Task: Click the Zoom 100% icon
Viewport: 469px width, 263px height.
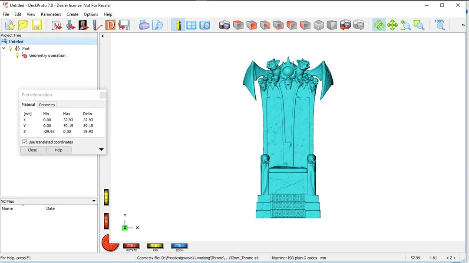Action: pos(439,25)
